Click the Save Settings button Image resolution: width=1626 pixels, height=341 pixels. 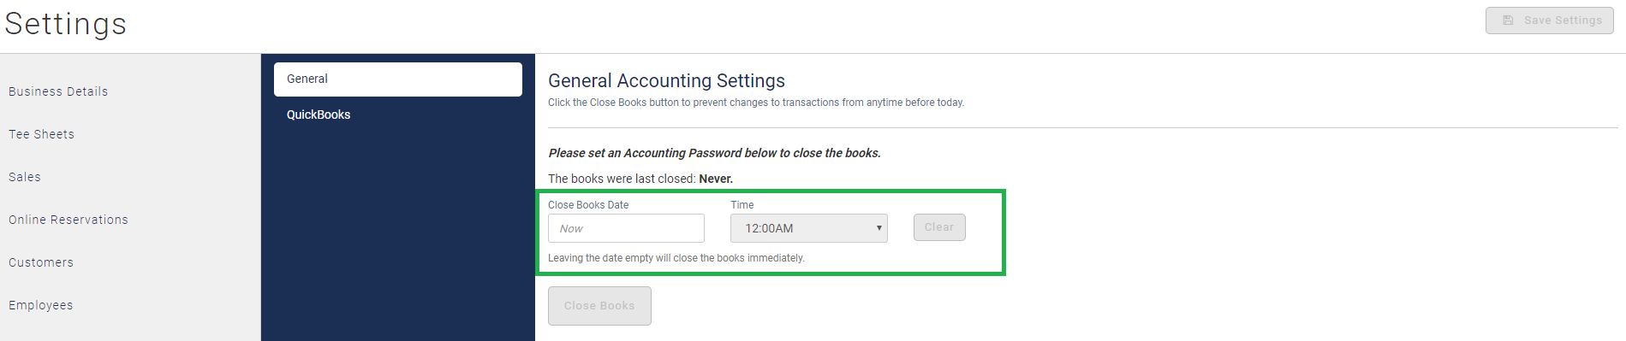(x=1549, y=20)
